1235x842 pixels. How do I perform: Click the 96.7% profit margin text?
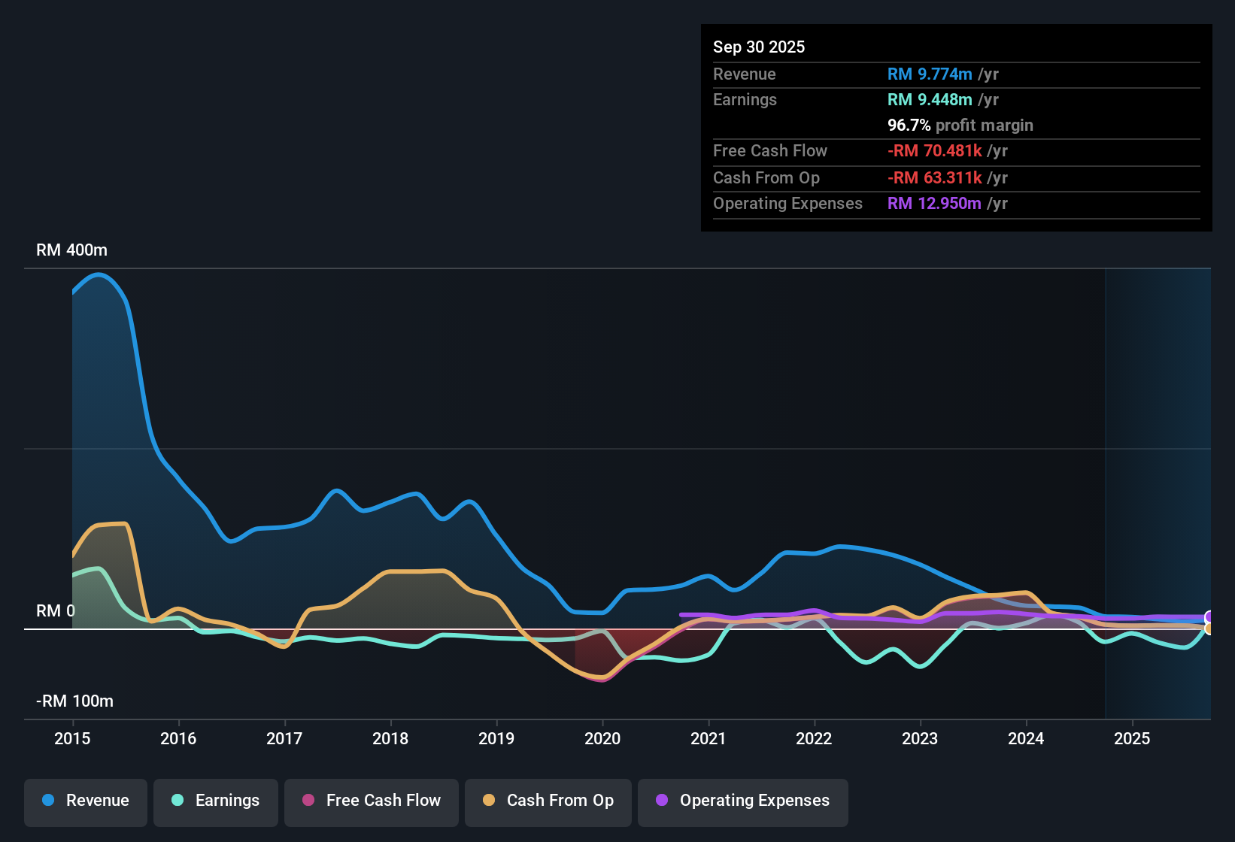pyautogui.click(x=960, y=126)
